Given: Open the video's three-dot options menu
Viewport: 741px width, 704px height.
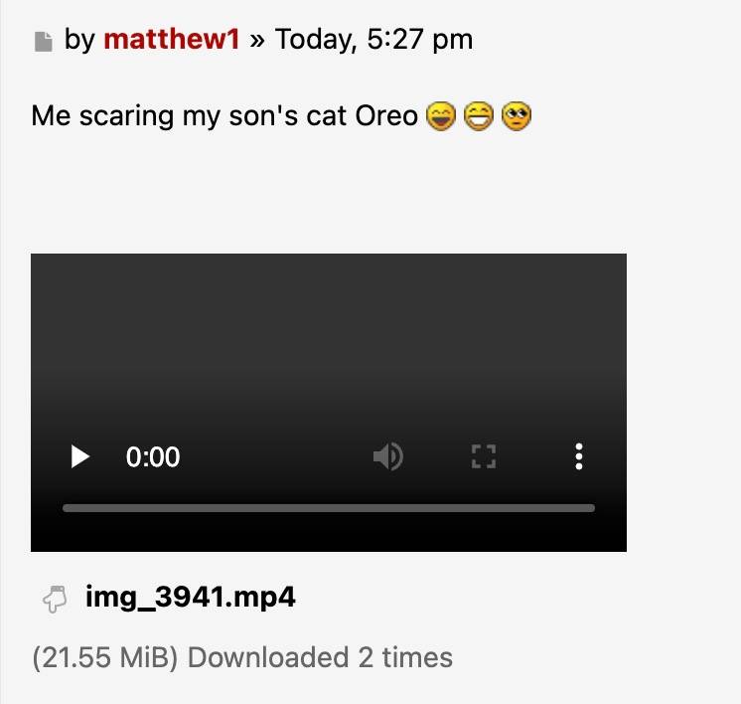Looking at the screenshot, I should tap(578, 457).
